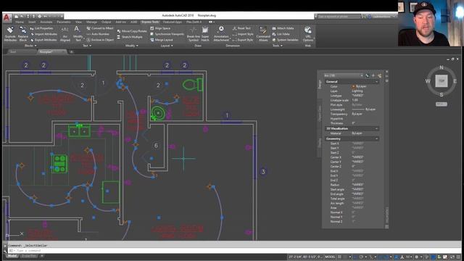Click System Variables tool
464x261 pixels.
[285, 40]
